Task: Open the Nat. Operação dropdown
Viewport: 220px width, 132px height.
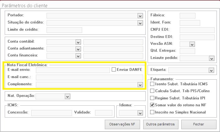Action: coord(67,97)
